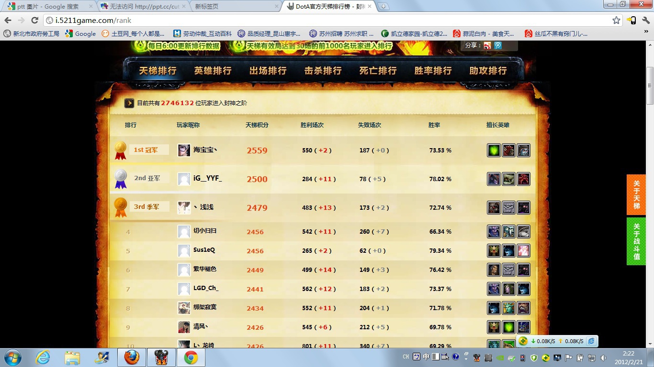Launch Internet Explorer from the taskbar
Image resolution: width=654 pixels, height=367 pixels.
tap(43, 357)
